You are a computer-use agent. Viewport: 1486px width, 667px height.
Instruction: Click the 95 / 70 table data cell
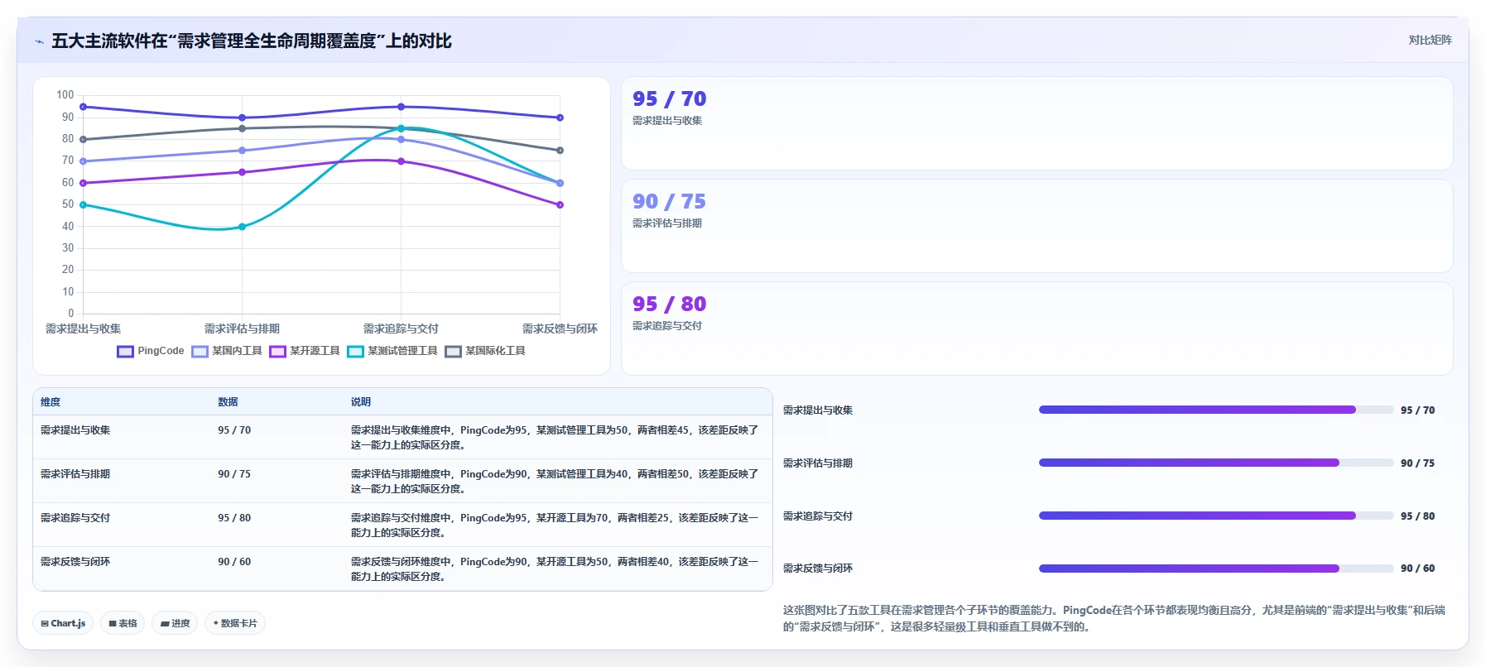234,430
